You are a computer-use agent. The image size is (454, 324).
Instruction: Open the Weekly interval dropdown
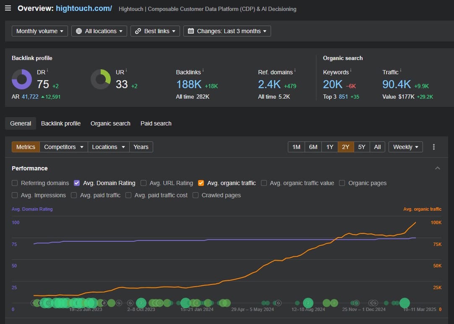pyautogui.click(x=405, y=147)
